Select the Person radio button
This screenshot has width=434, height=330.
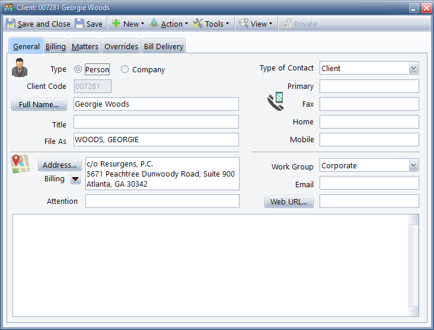[x=78, y=69]
